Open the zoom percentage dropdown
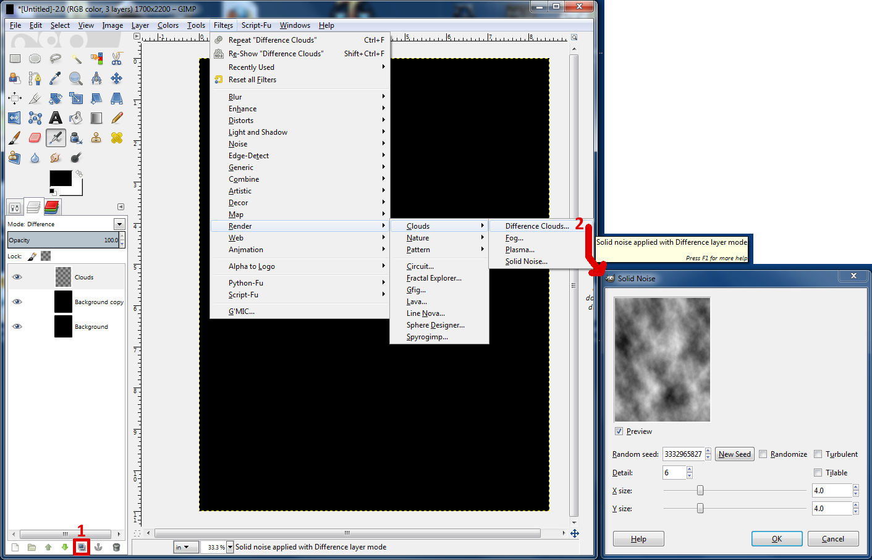The width and height of the screenshot is (872, 560). [x=230, y=547]
